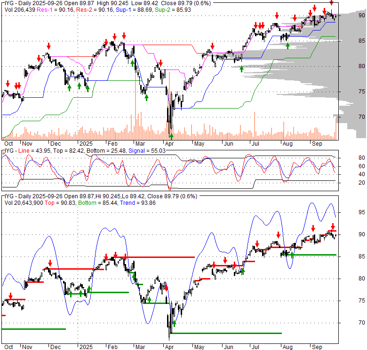This screenshot has width=367, height=350.
Task: Click red sell arrow in late November, bottom chart
Action: (49, 263)
